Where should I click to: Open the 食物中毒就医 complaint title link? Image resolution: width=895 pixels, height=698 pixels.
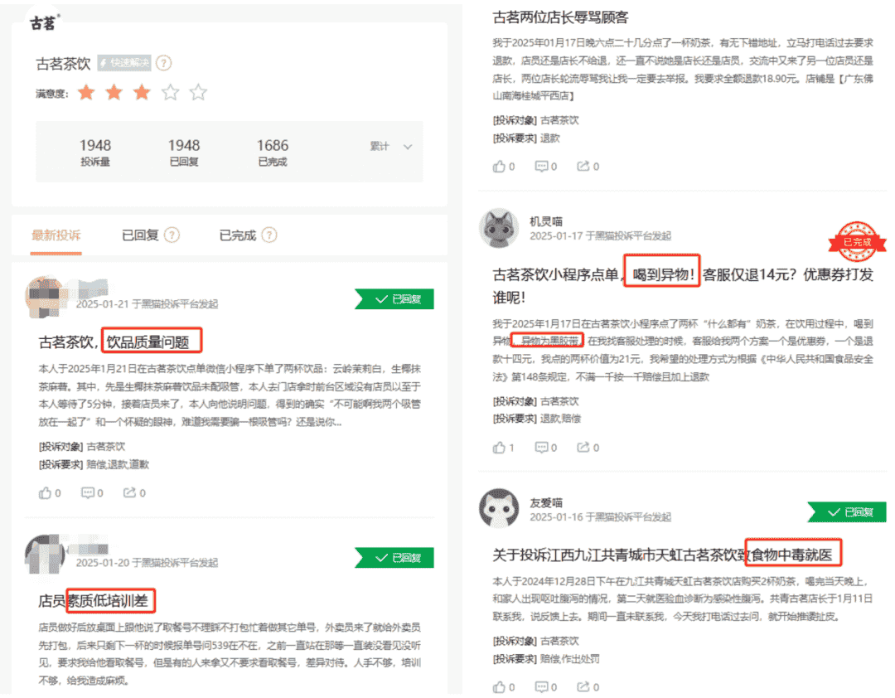(661, 555)
